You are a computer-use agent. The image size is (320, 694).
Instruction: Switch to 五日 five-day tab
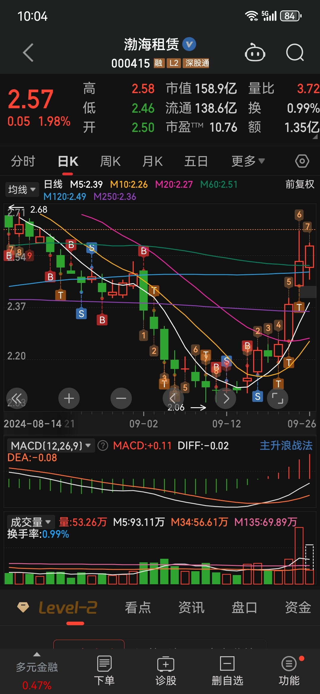point(196,161)
